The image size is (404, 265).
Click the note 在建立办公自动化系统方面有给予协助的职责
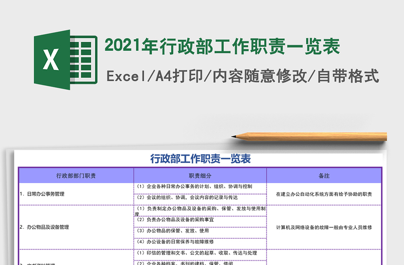click(324, 194)
